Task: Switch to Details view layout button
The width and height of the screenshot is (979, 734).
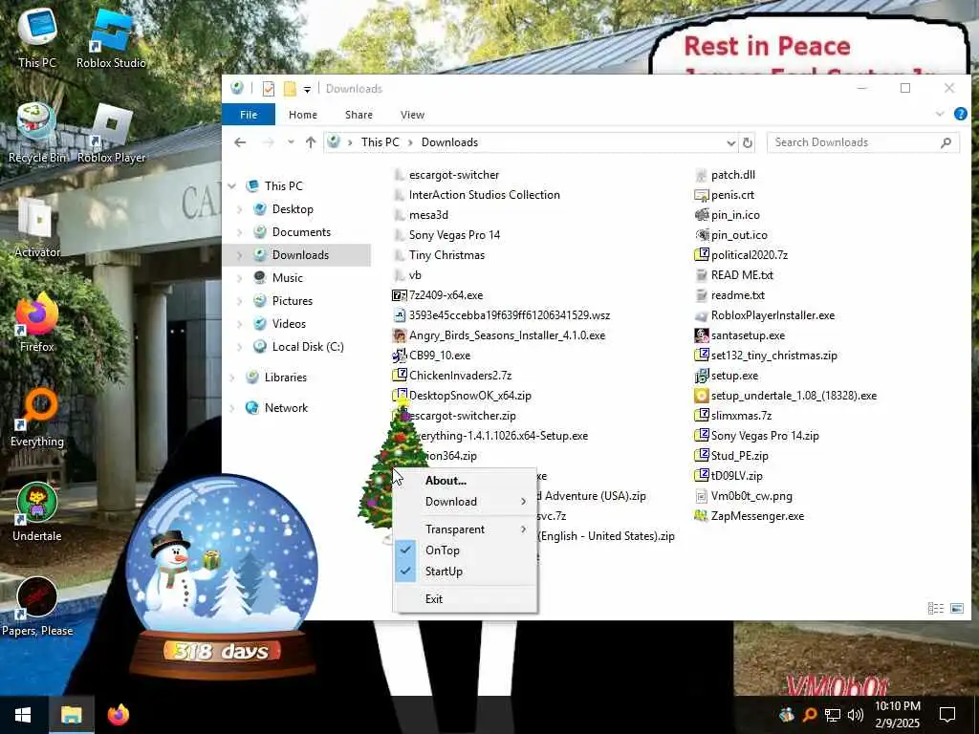Action: pyautogui.click(x=935, y=608)
